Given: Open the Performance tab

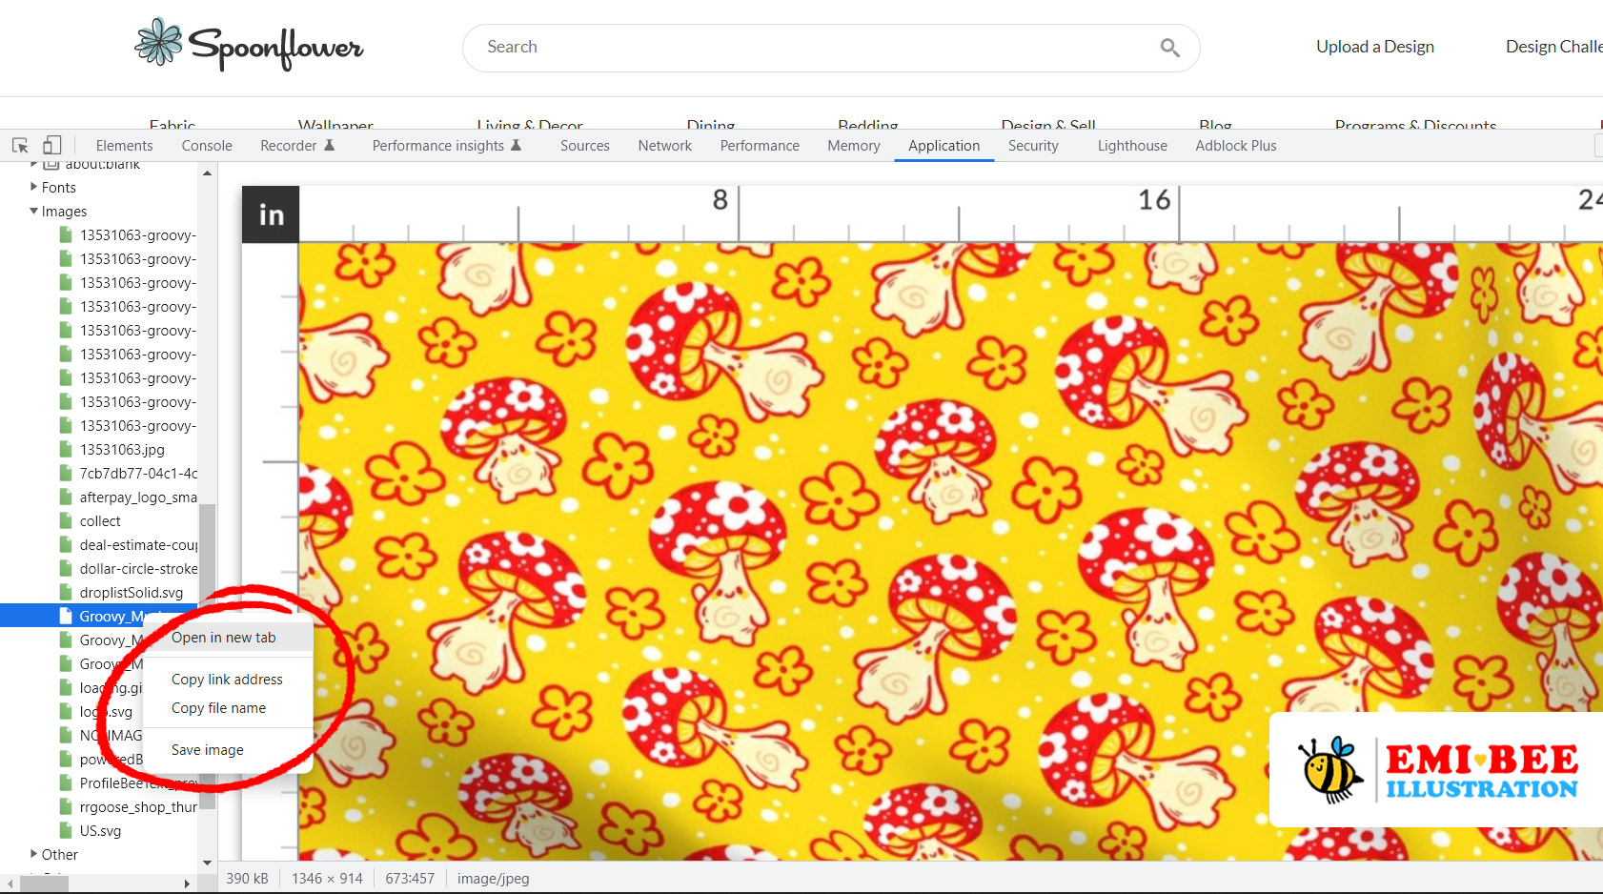Looking at the screenshot, I should point(760,146).
